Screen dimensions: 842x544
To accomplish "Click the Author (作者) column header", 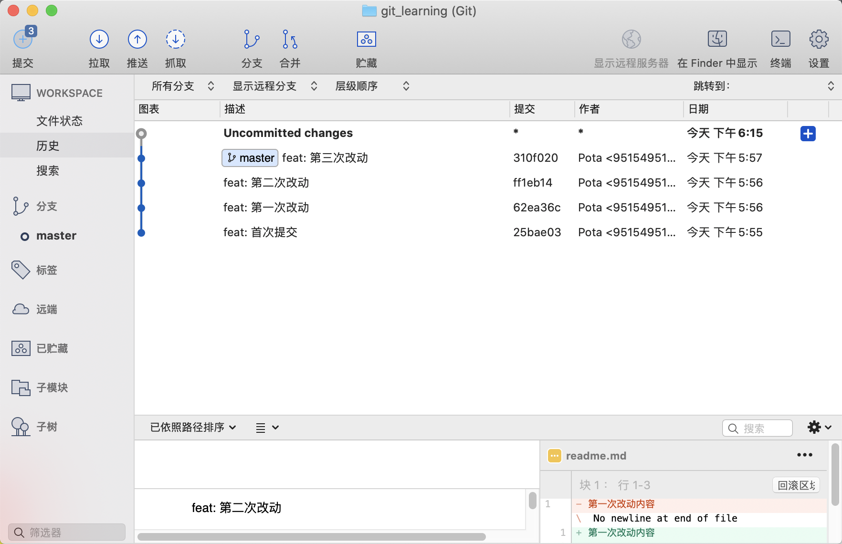I will pos(629,109).
